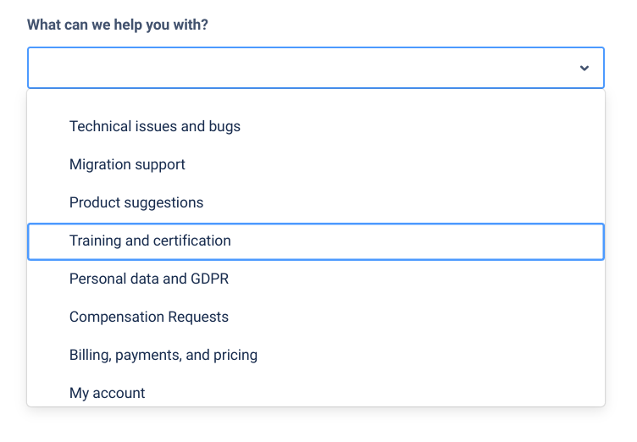Viewport: 637px width, 442px height.
Task: Pick Billing, payments, and pricing
Action: [x=163, y=355]
